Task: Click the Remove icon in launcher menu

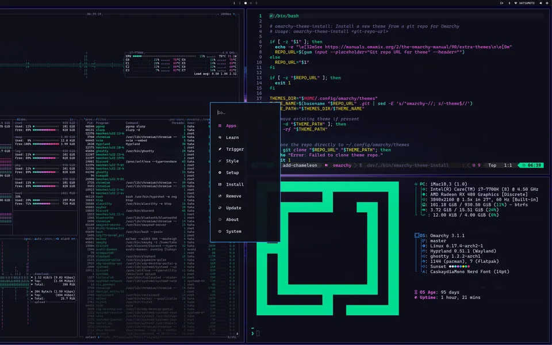Action: click(x=220, y=196)
